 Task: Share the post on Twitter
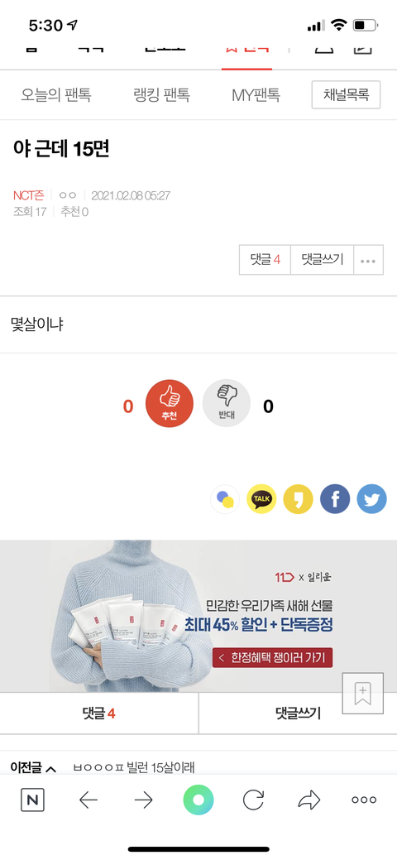(371, 499)
